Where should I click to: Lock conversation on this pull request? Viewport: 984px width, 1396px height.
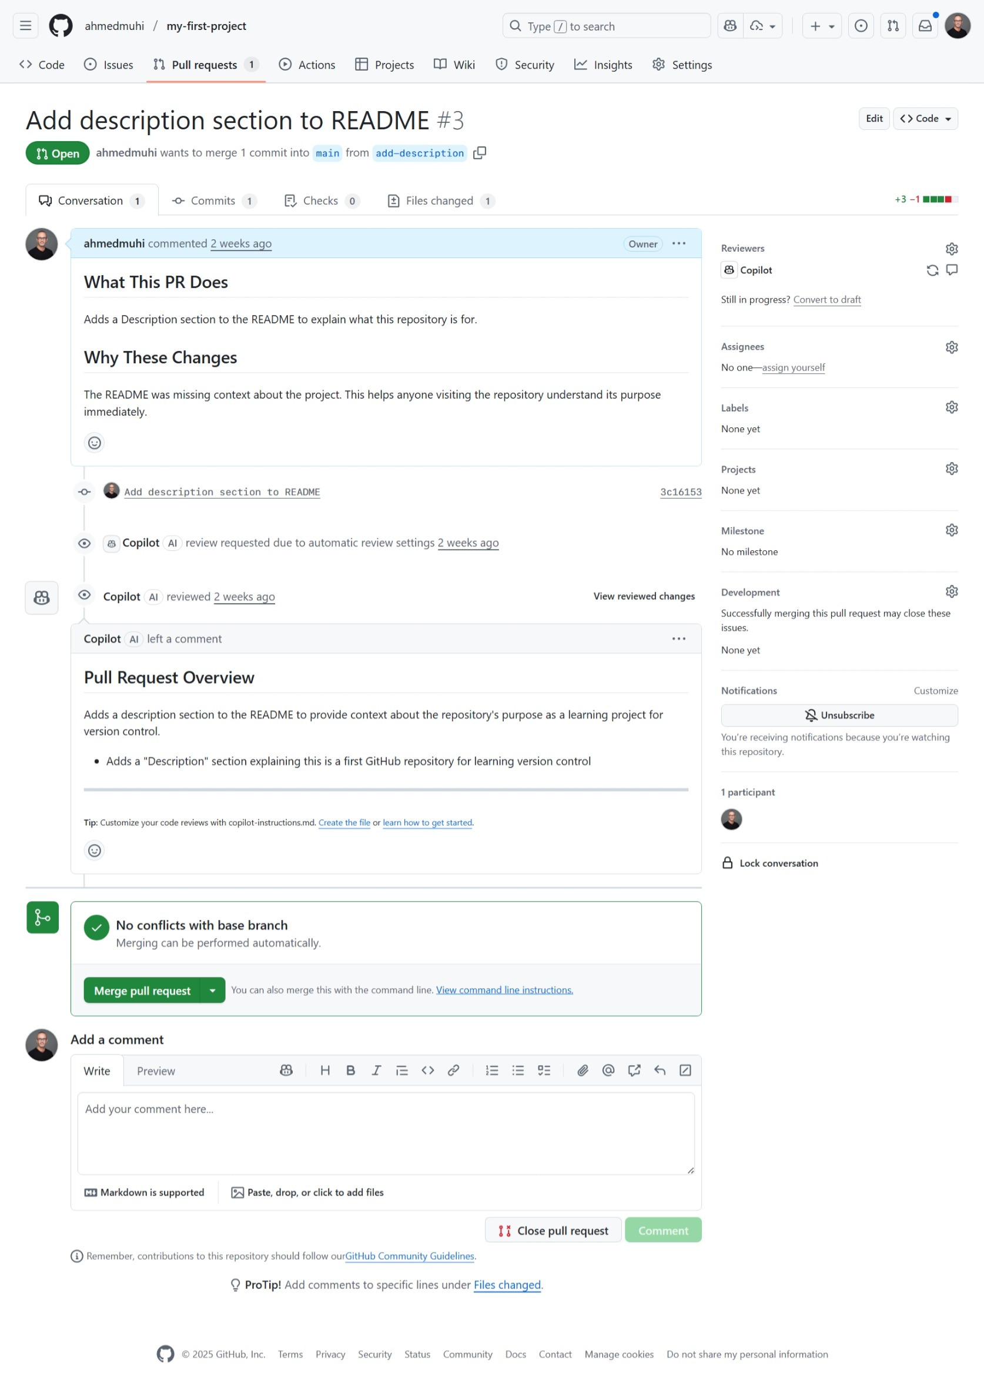[770, 863]
